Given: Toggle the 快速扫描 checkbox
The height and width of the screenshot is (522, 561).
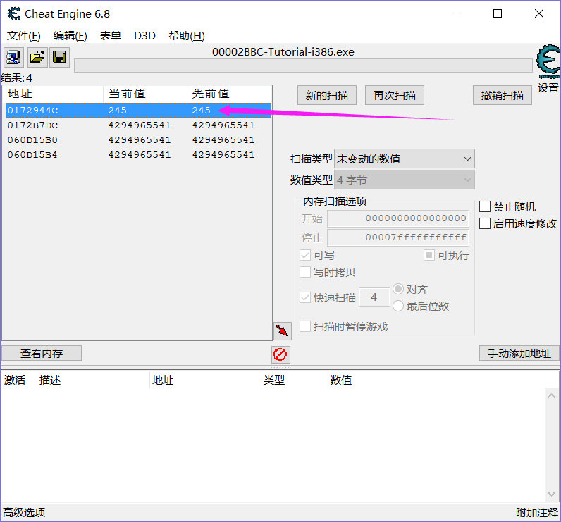Looking at the screenshot, I should 305,297.
